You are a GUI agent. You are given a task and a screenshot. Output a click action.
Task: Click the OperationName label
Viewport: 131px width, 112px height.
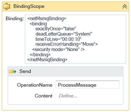click(x=35, y=85)
